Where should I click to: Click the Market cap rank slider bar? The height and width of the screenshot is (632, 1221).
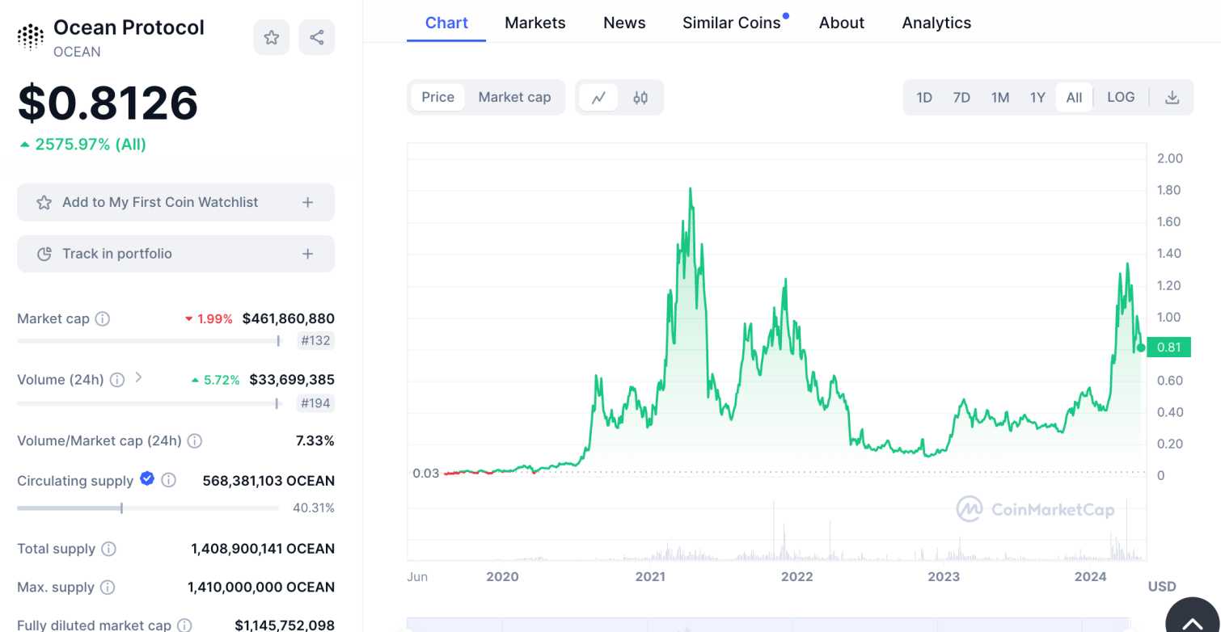click(149, 341)
